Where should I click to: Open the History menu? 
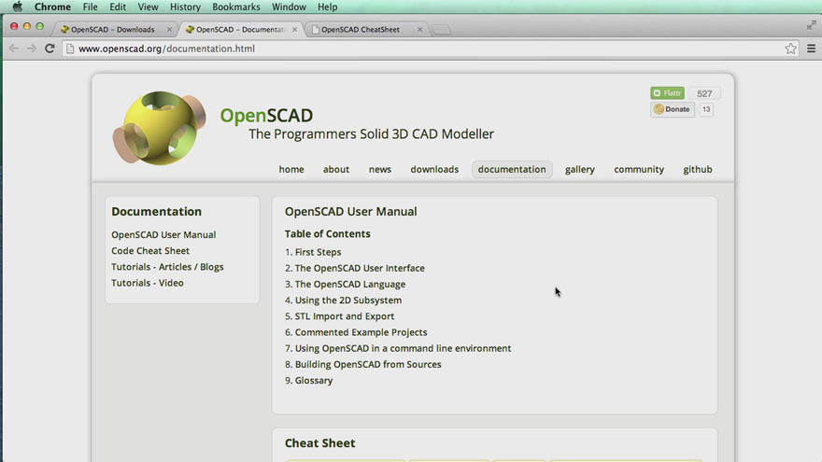(185, 7)
